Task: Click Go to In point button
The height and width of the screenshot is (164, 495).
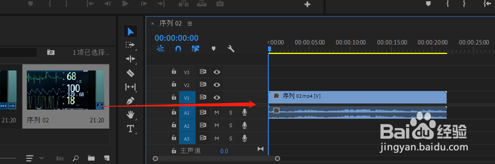Action: click(x=90, y=4)
